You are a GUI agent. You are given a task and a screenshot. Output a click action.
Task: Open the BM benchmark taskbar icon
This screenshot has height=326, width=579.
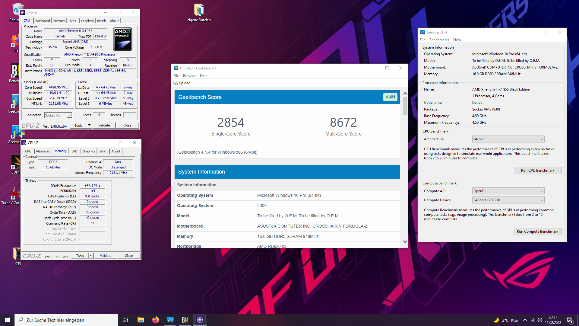185,320
